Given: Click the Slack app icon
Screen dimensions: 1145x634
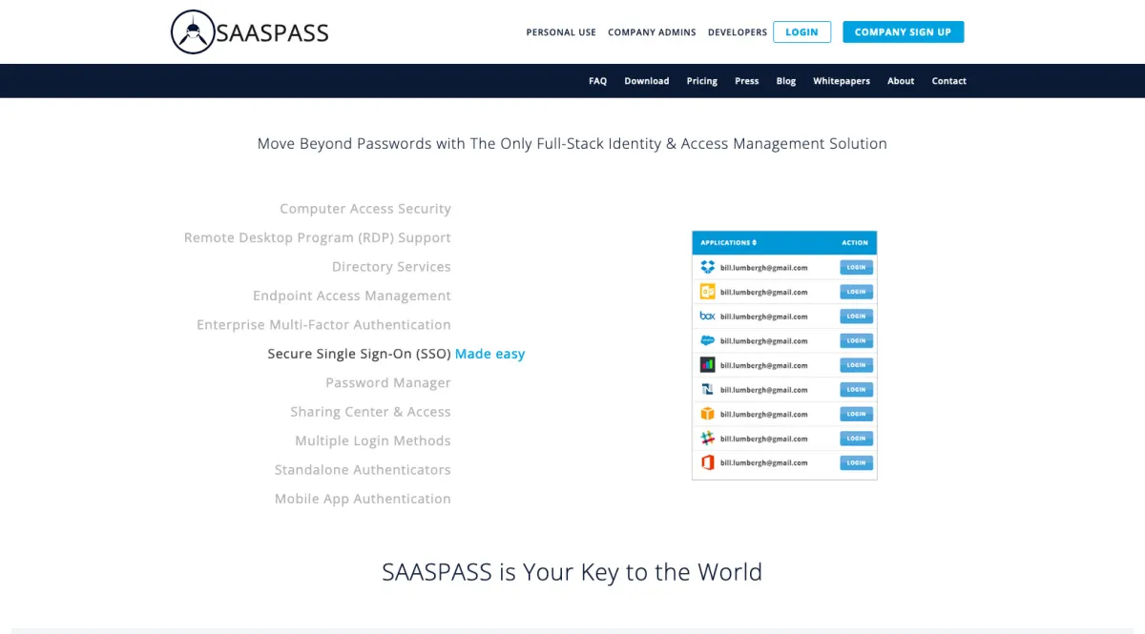Looking at the screenshot, I should [x=707, y=439].
